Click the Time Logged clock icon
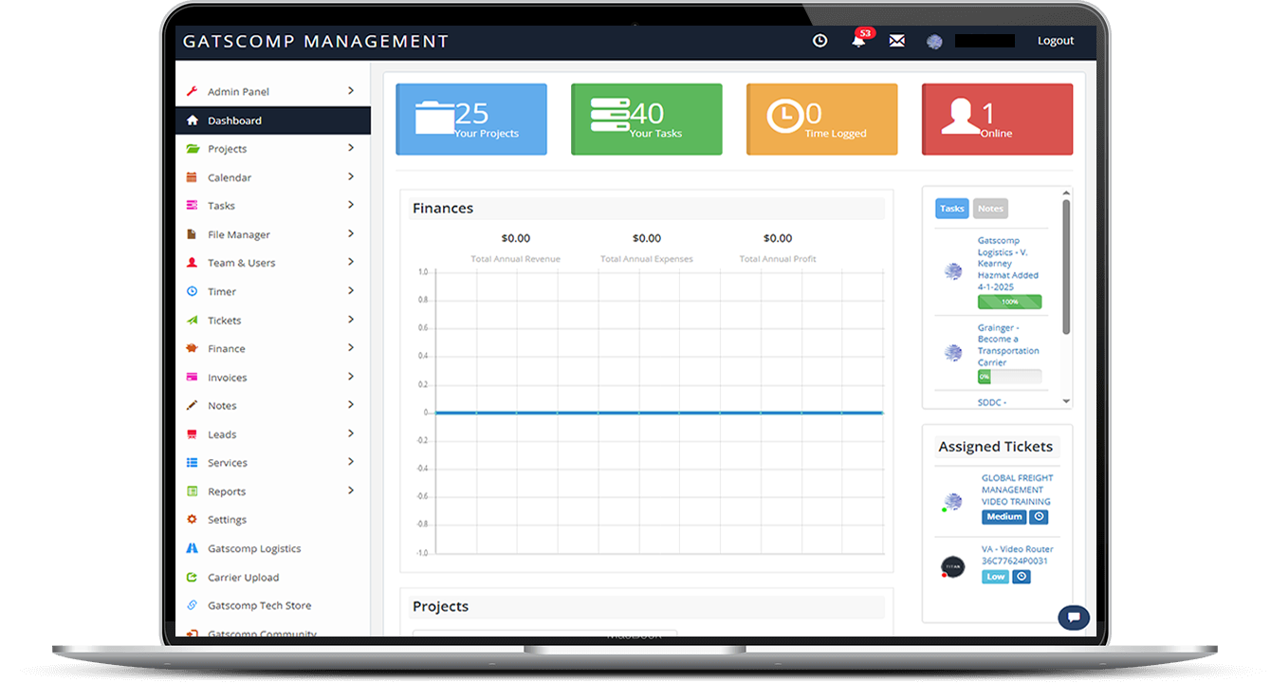The height and width of the screenshot is (683, 1271). tap(784, 117)
